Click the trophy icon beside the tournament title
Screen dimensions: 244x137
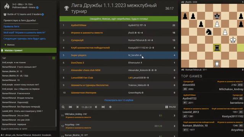[66, 8]
